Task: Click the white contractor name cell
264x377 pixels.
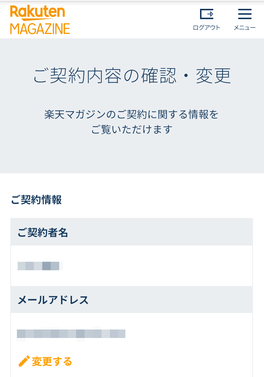Action: (132, 266)
